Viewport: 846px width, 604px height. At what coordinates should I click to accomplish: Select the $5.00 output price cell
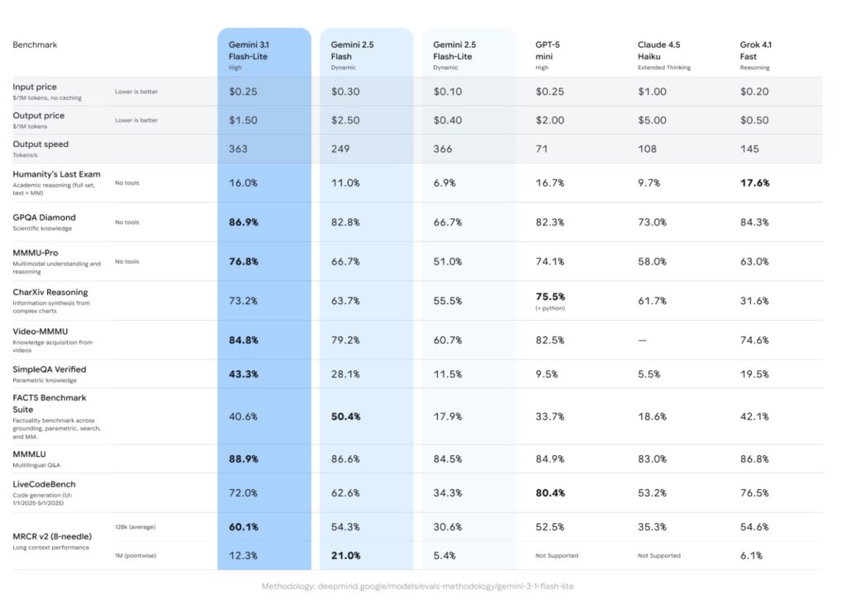click(x=652, y=120)
